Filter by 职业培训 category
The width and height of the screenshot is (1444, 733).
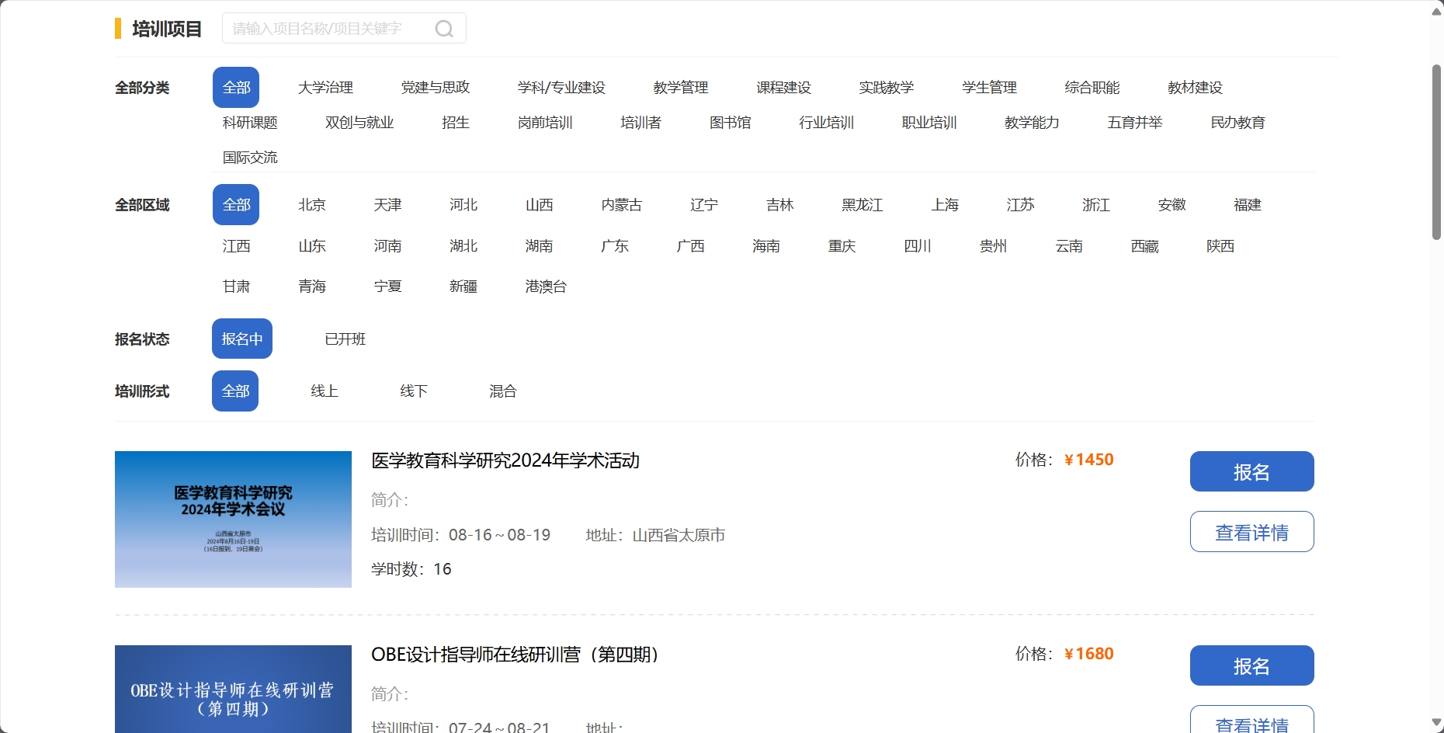point(929,123)
